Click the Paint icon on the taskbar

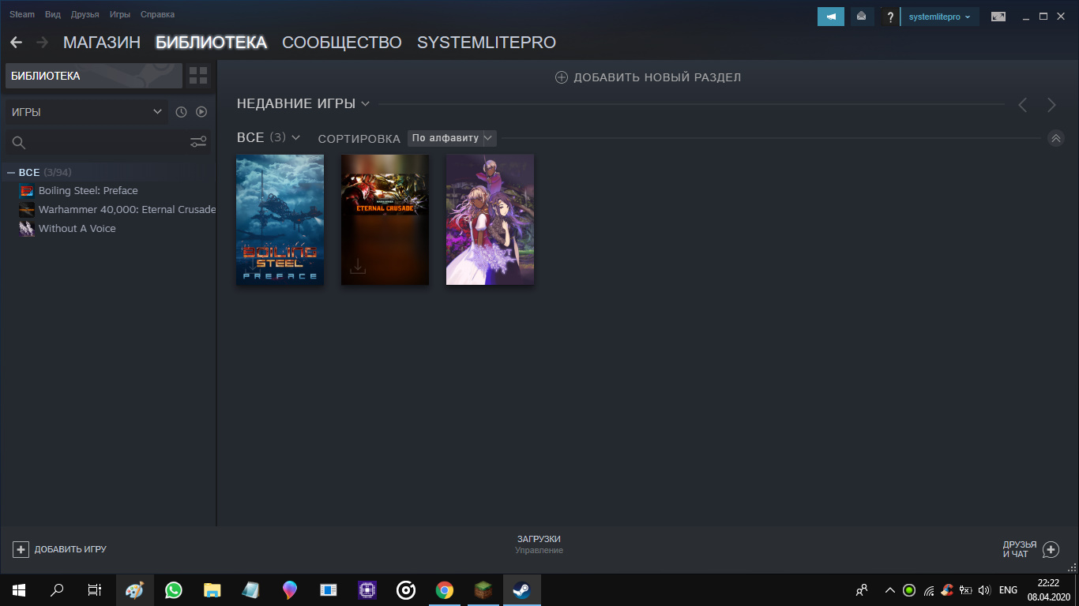point(134,589)
